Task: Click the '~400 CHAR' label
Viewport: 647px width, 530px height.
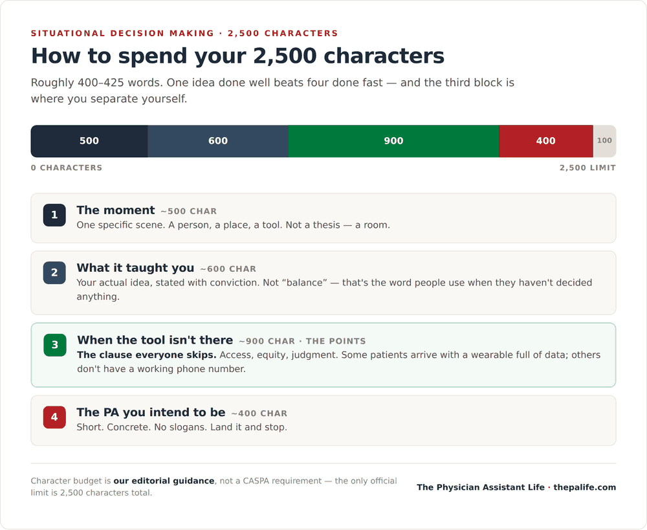Action: 259,414
